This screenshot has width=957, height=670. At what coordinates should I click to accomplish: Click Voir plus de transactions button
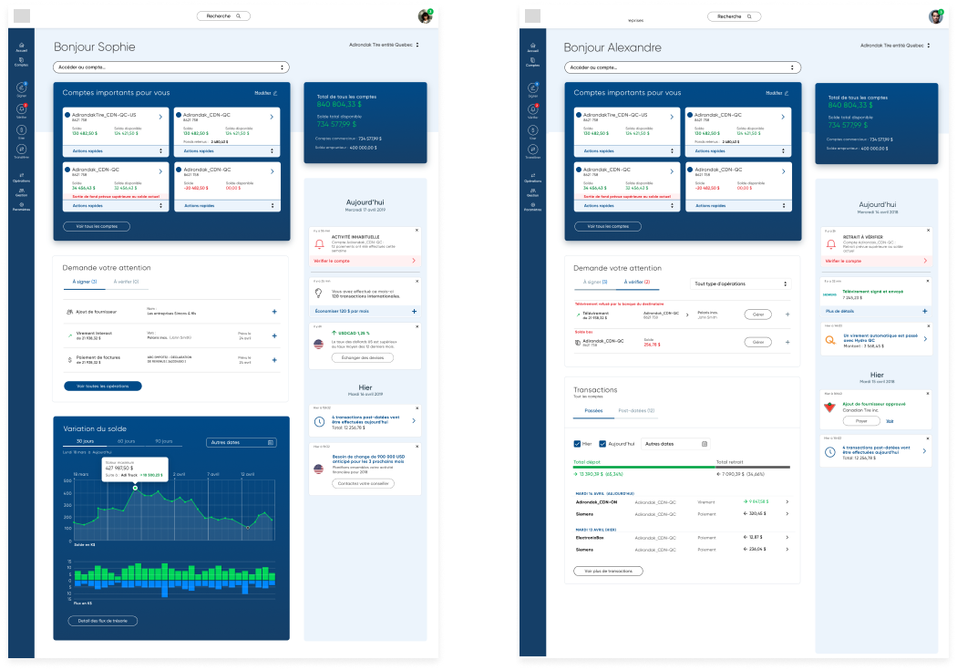point(608,572)
